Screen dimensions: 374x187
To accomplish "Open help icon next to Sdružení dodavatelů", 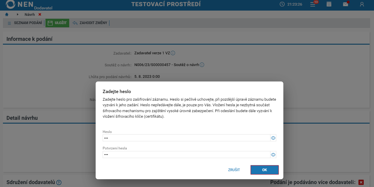I will (x=59, y=183).
